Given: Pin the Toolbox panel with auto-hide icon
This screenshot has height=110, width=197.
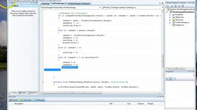Looking at the screenshot, I should [34, 3].
